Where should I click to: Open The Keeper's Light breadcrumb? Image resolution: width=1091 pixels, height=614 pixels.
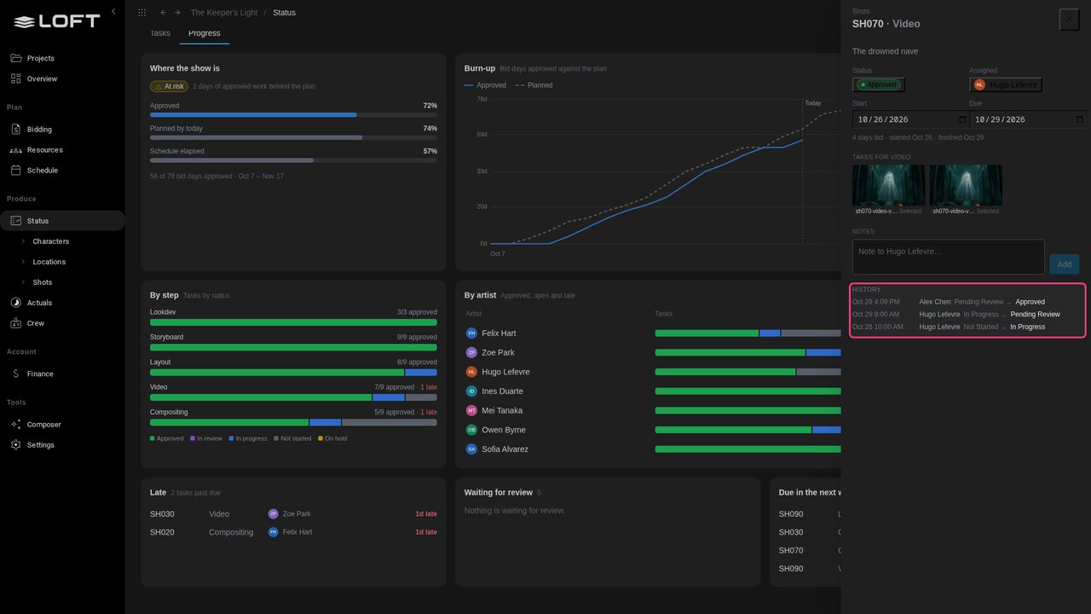click(222, 13)
